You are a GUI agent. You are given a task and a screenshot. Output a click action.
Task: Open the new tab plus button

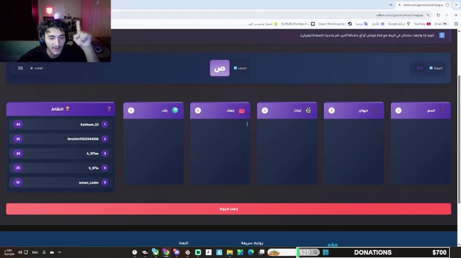click(x=391, y=5)
